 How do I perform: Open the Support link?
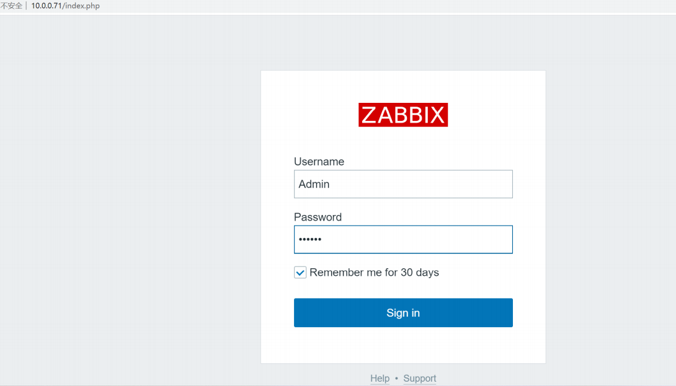[x=419, y=379]
